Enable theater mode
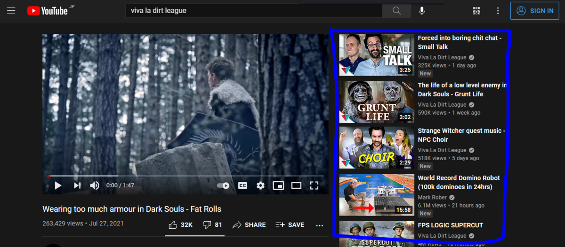565x247 pixels. click(296, 185)
